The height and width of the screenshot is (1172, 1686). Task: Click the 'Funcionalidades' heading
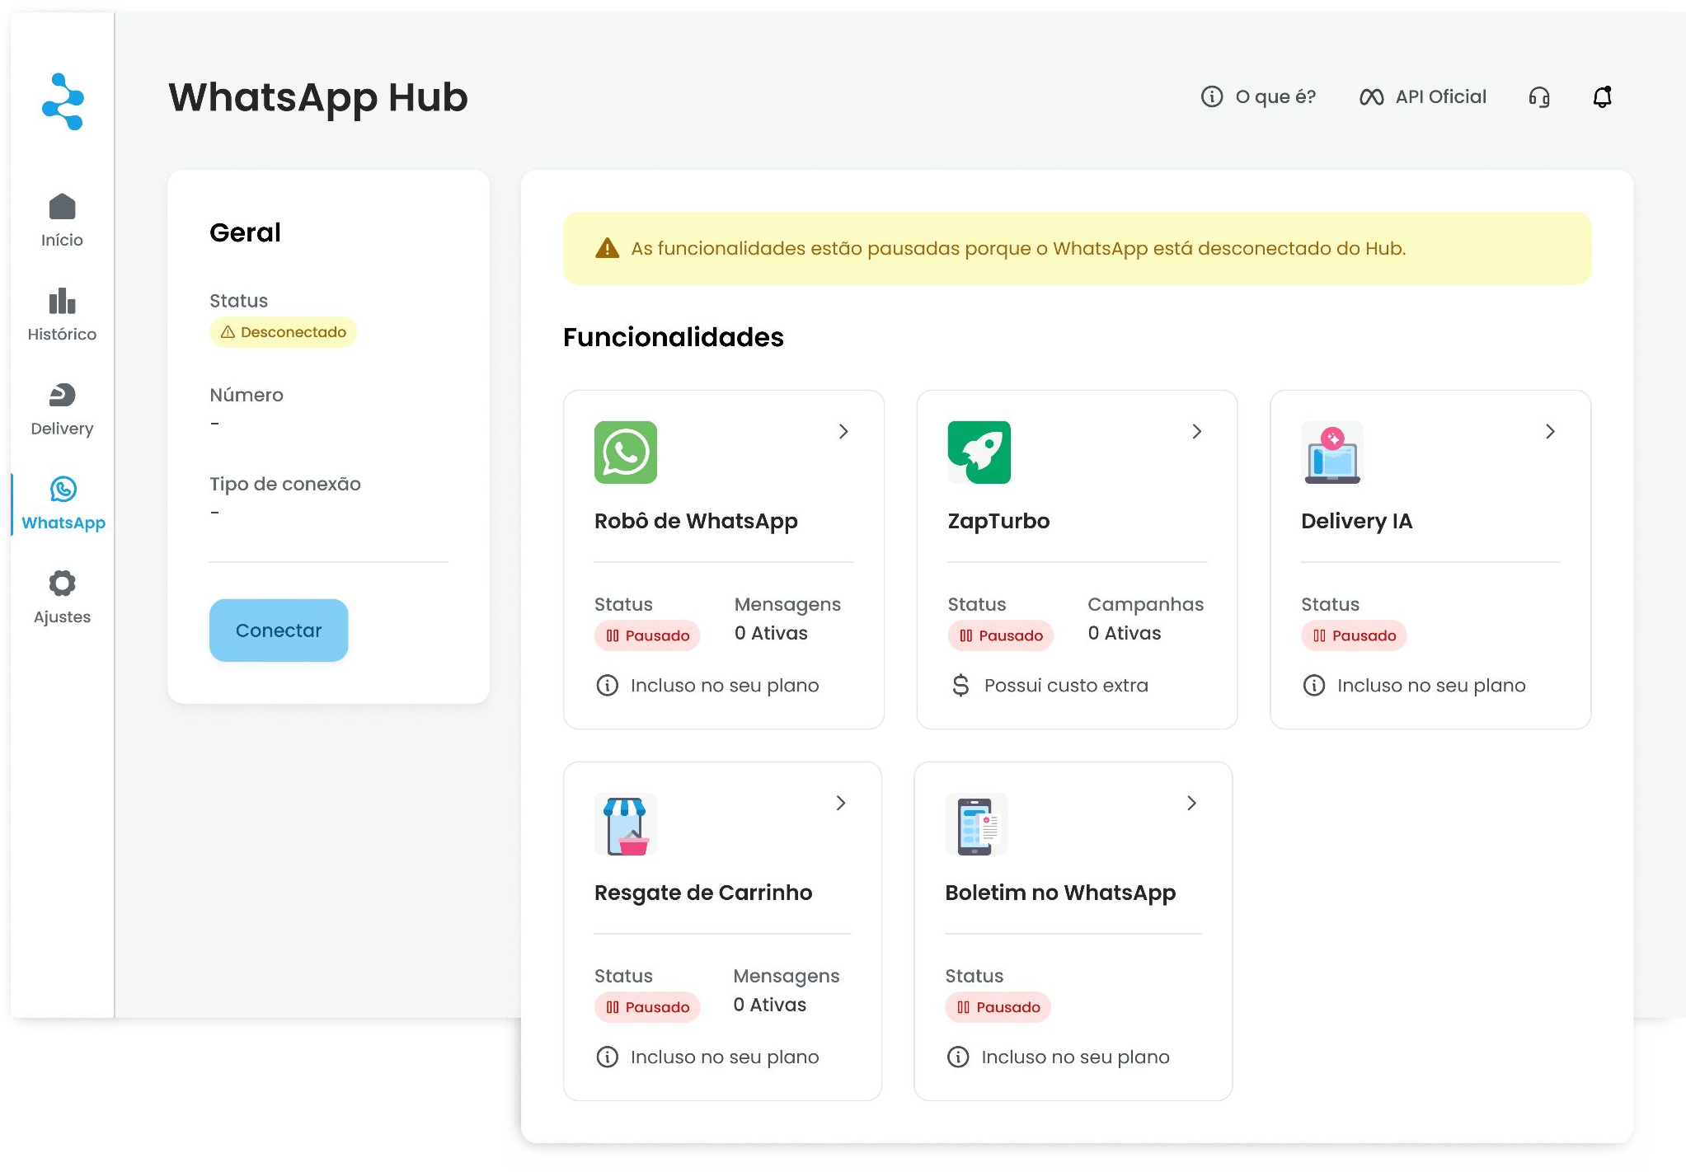pos(674,337)
